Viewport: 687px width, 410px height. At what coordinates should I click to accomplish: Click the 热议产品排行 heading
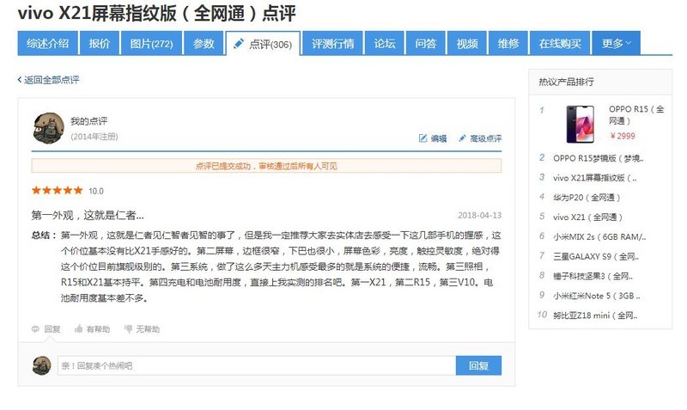tap(566, 82)
